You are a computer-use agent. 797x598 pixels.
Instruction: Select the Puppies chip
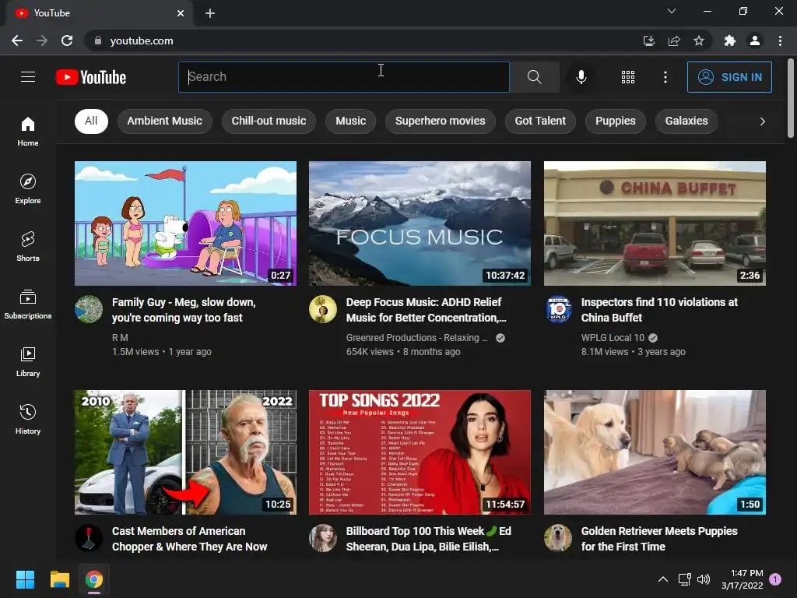(x=616, y=121)
